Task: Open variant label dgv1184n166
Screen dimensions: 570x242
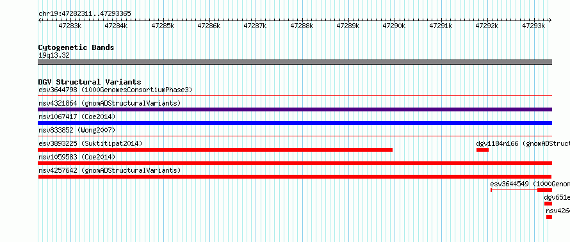Action: click(x=497, y=143)
